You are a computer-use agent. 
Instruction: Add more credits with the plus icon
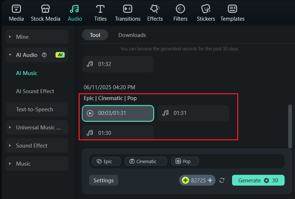pyautogui.click(x=210, y=181)
